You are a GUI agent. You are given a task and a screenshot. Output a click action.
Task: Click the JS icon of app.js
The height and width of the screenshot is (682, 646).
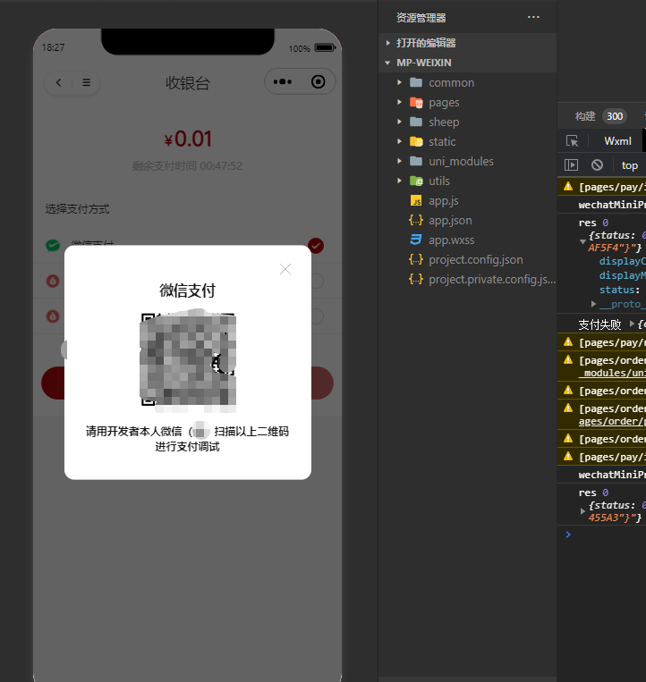pos(416,200)
